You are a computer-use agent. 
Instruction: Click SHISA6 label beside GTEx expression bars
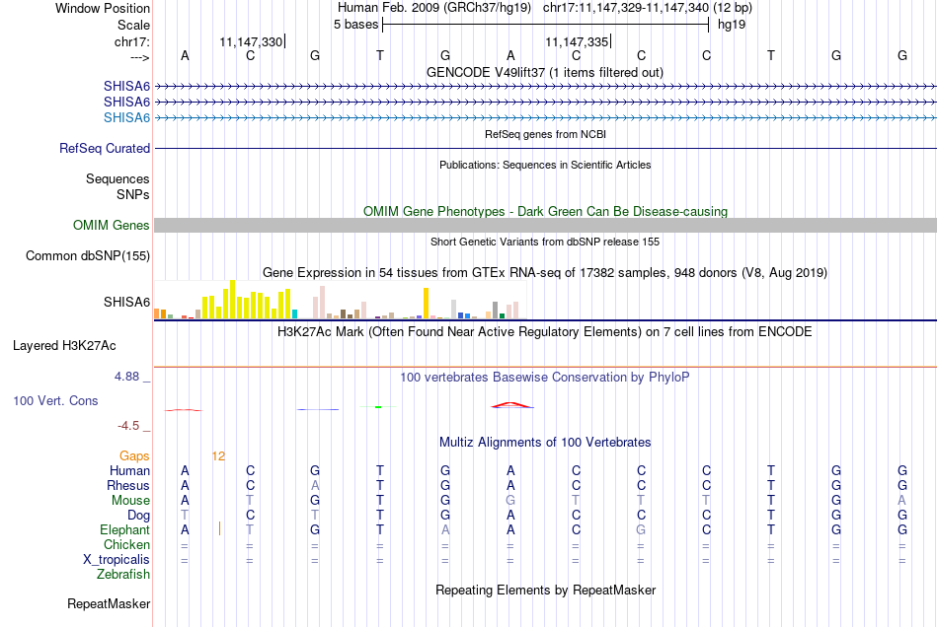tap(126, 302)
